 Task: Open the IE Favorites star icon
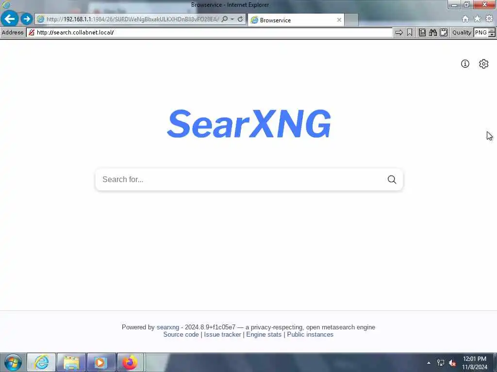(x=477, y=19)
